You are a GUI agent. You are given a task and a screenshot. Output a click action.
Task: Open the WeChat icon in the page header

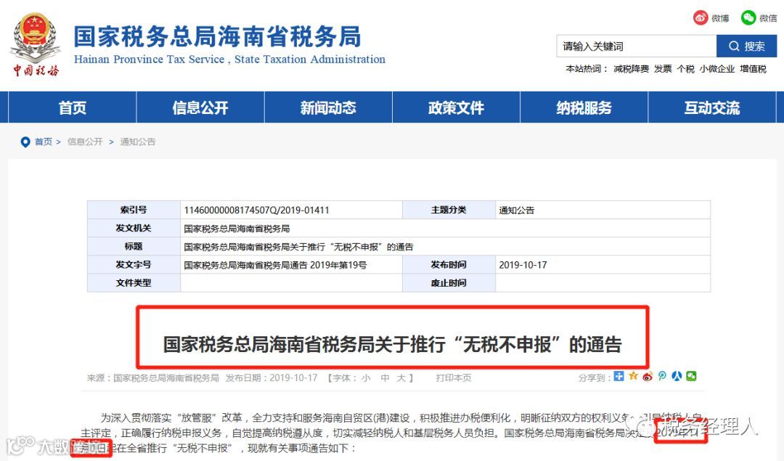748,18
